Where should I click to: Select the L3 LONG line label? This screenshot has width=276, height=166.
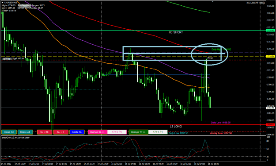[176, 127]
